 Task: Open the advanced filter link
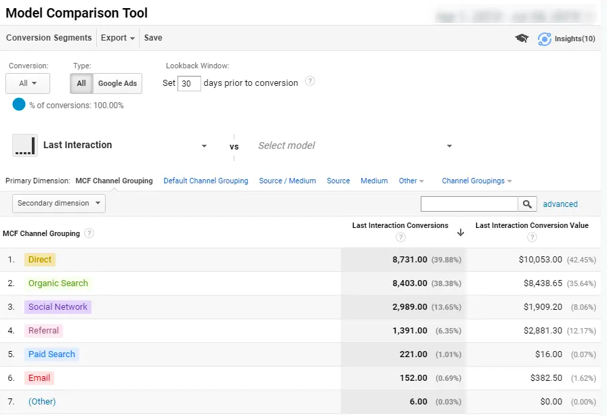coord(560,204)
